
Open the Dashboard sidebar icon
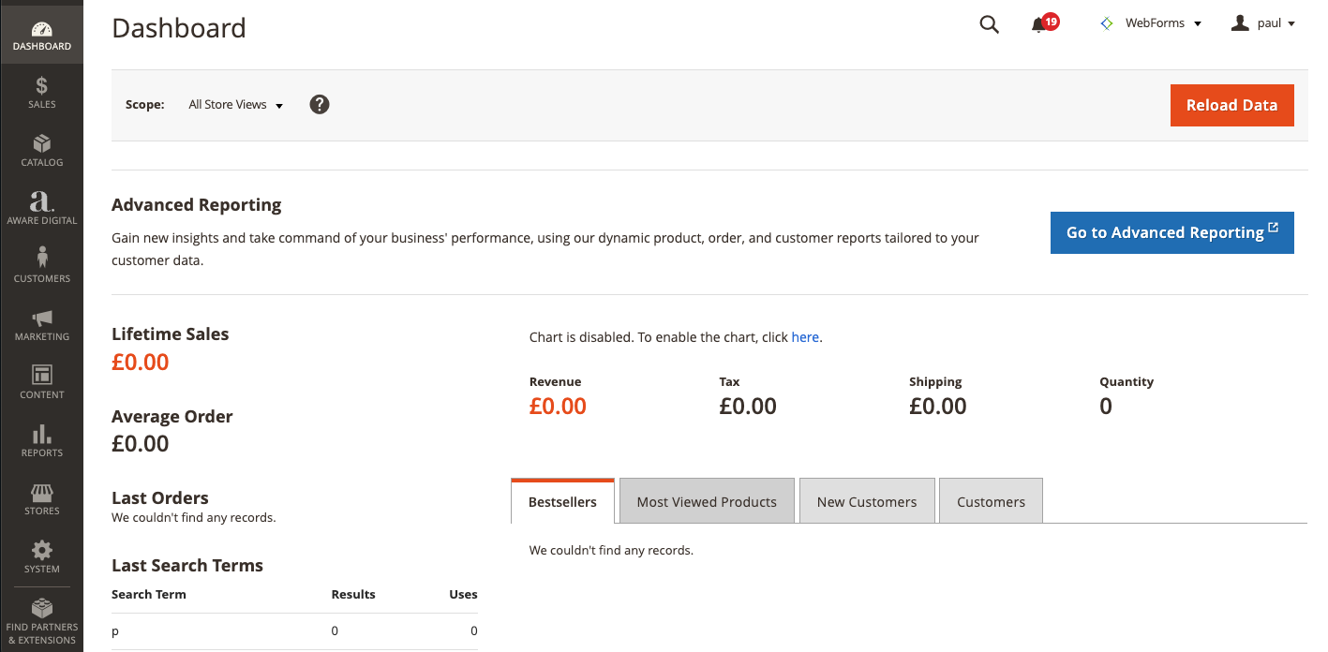[41, 36]
